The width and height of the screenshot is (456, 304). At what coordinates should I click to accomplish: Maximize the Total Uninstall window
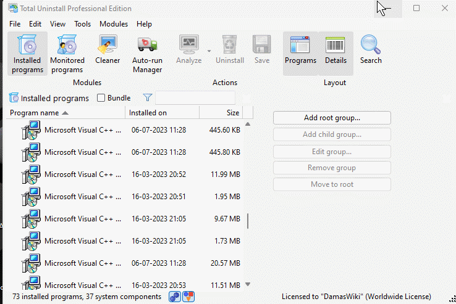coord(416,8)
